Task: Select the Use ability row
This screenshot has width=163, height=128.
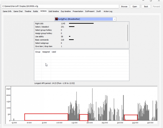Action: pos(80,36)
